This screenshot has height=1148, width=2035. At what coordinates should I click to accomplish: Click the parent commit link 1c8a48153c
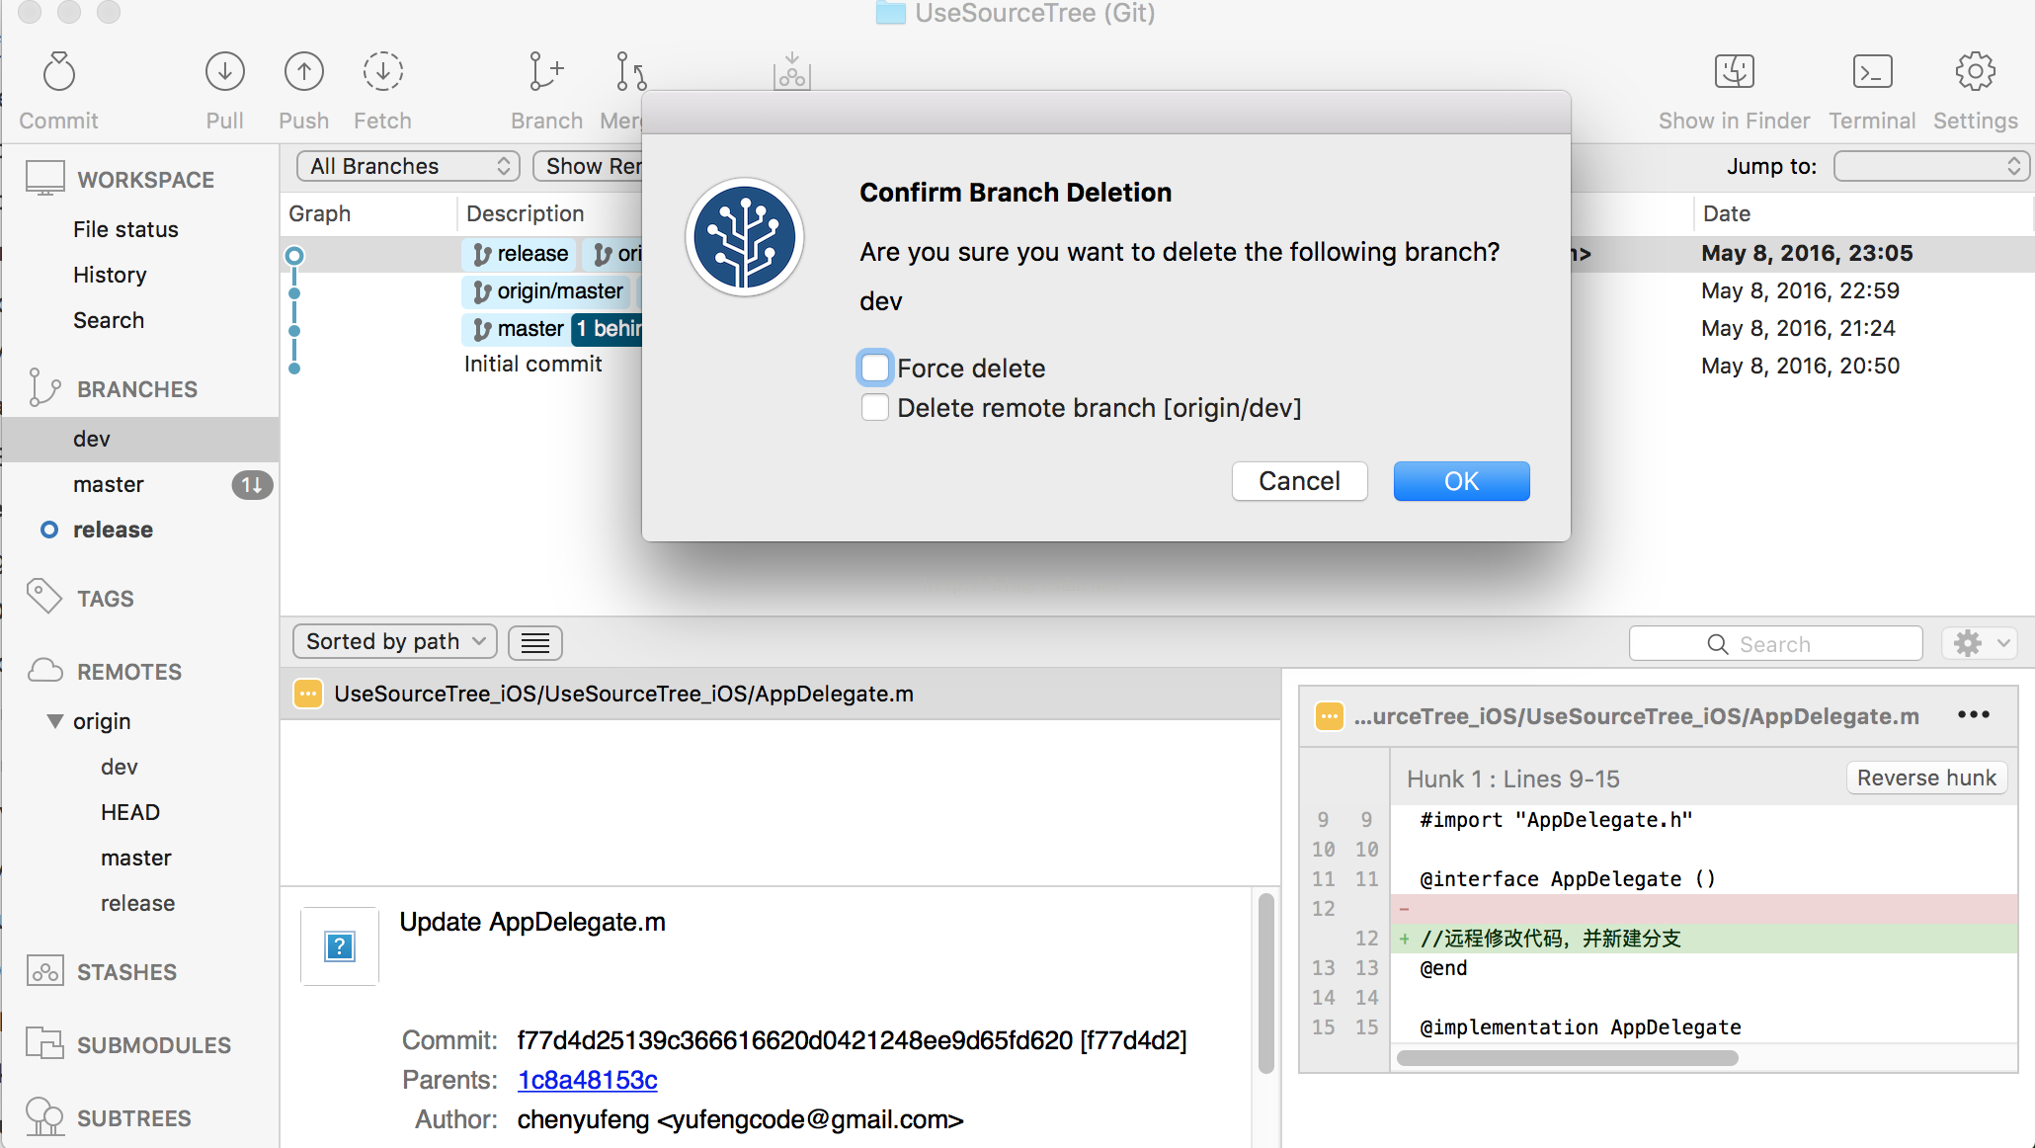(x=587, y=1080)
